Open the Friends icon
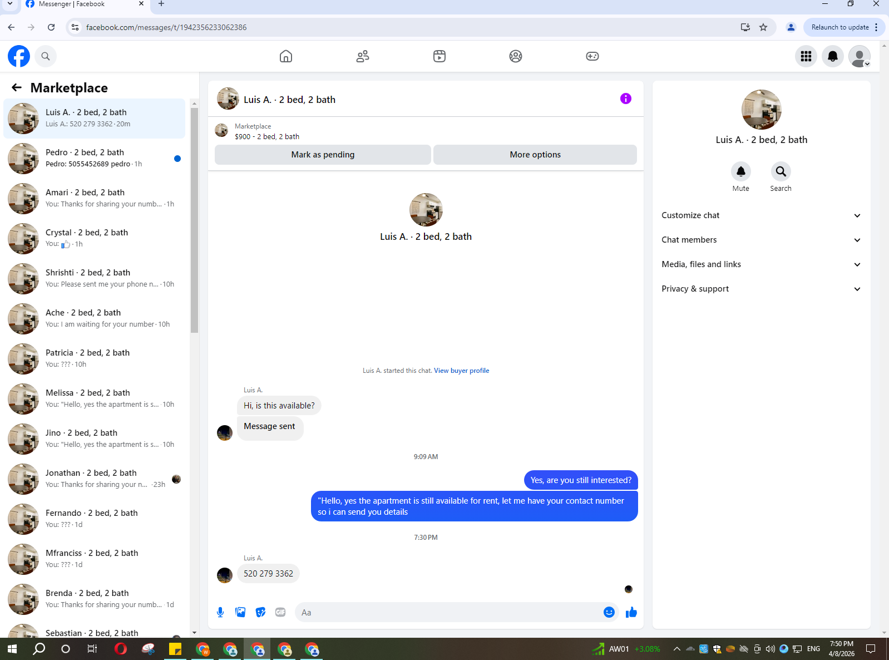Viewport: 889px width, 660px height. point(363,56)
